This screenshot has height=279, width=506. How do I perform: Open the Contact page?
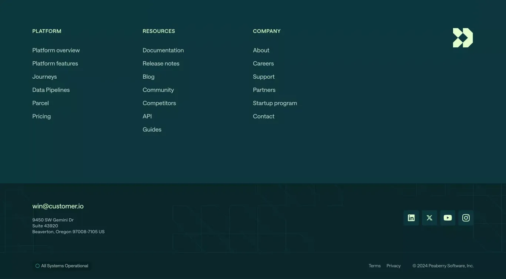[x=264, y=116]
